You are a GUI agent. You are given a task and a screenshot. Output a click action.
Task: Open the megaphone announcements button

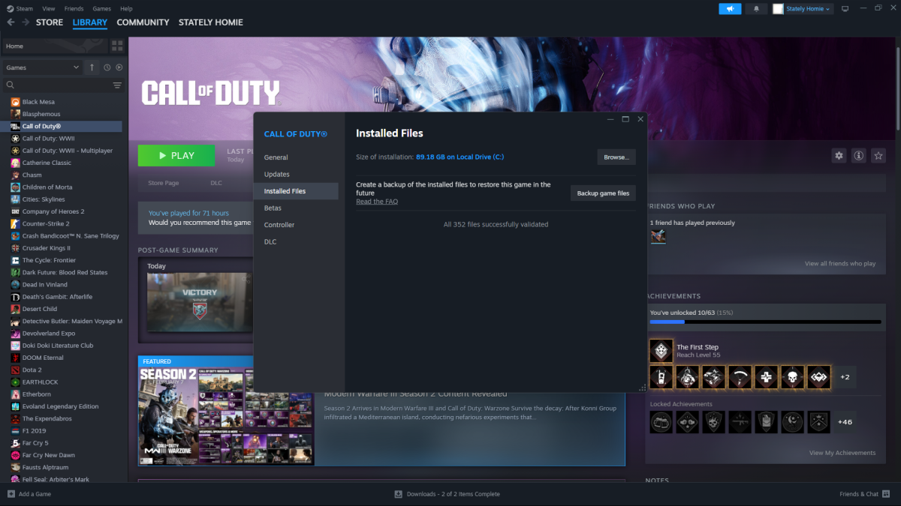[730, 8]
